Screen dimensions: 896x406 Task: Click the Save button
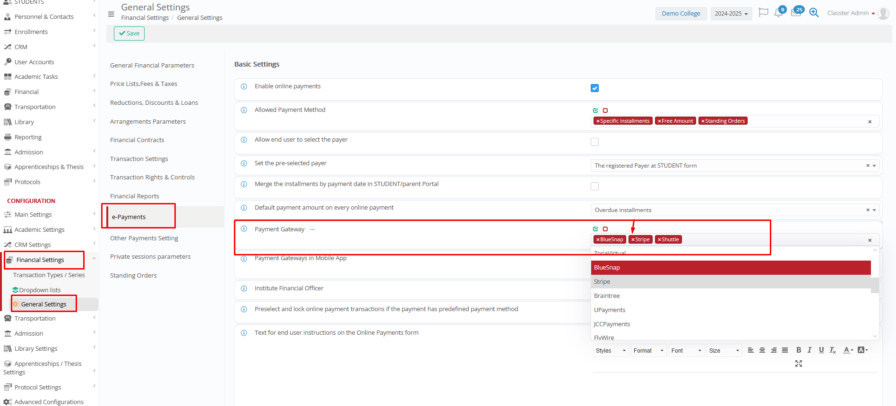pyautogui.click(x=129, y=34)
